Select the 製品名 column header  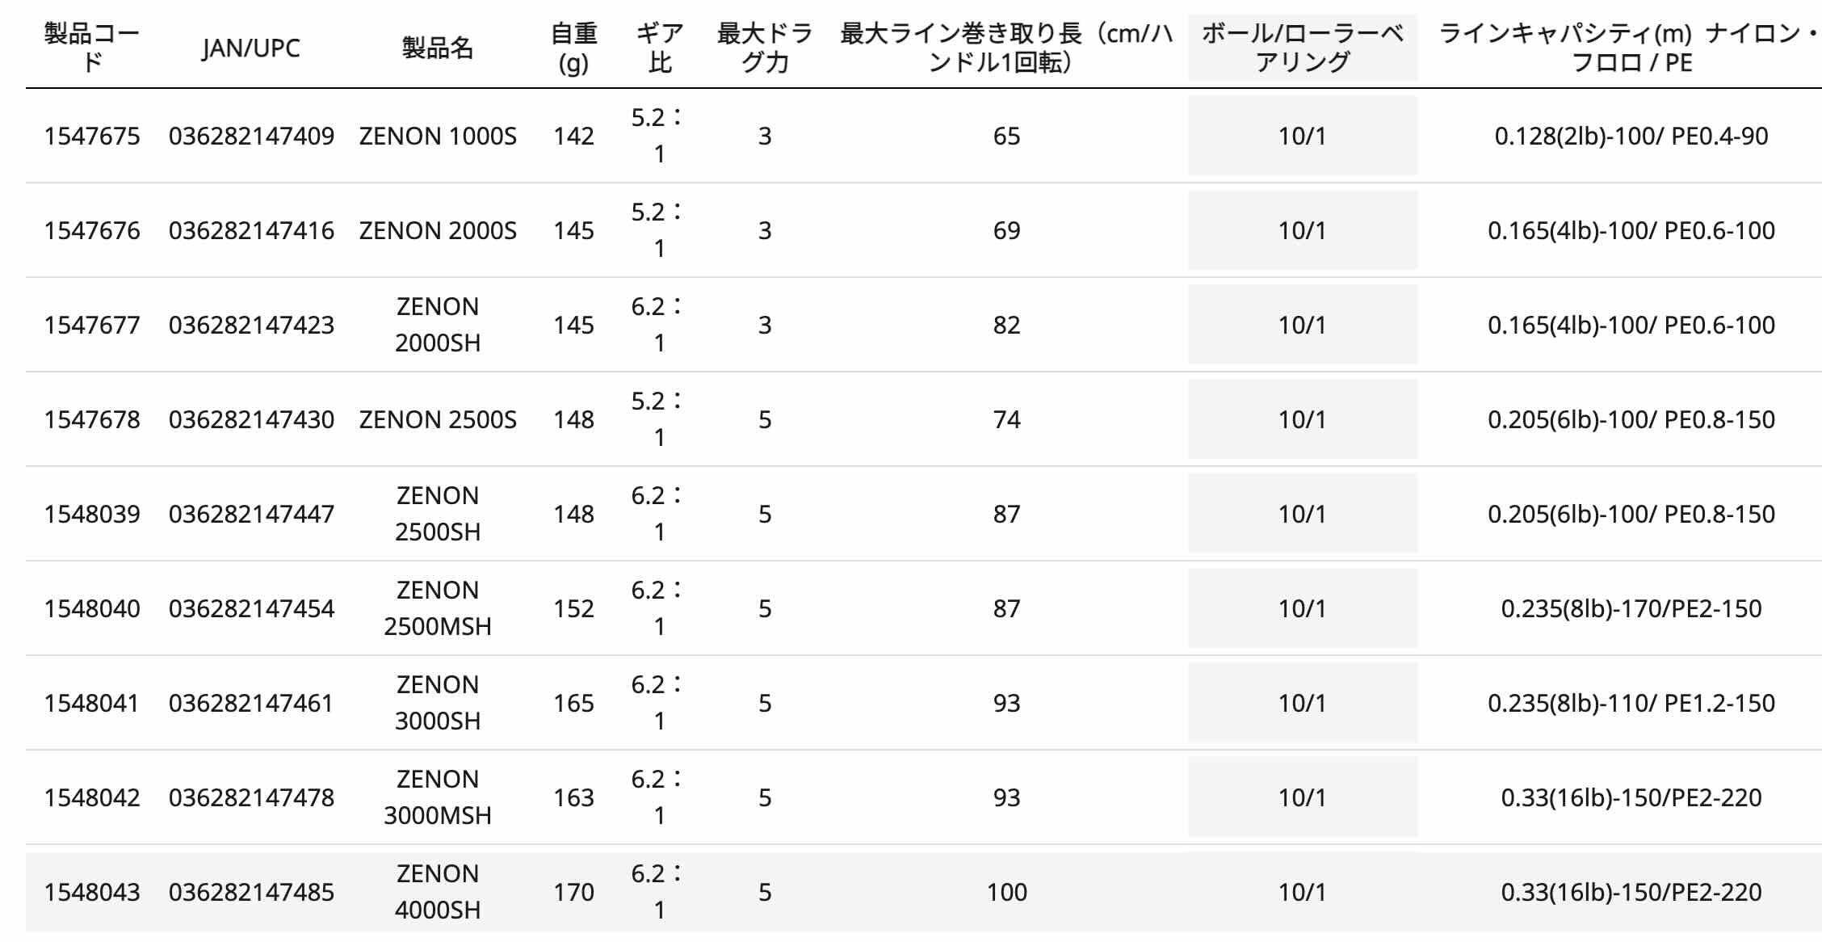point(437,48)
